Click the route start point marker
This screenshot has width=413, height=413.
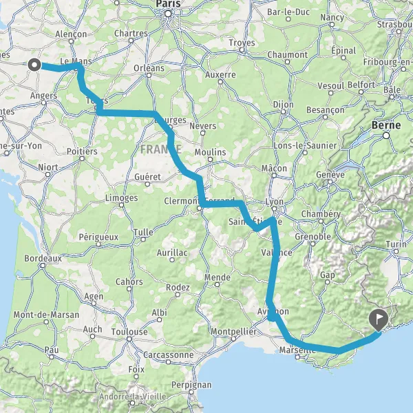[x=34, y=65]
